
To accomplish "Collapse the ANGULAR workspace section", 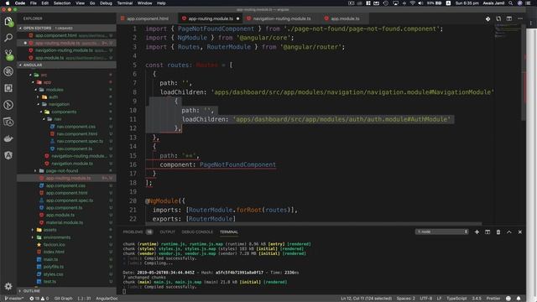I will pyautogui.click(x=67, y=65).
